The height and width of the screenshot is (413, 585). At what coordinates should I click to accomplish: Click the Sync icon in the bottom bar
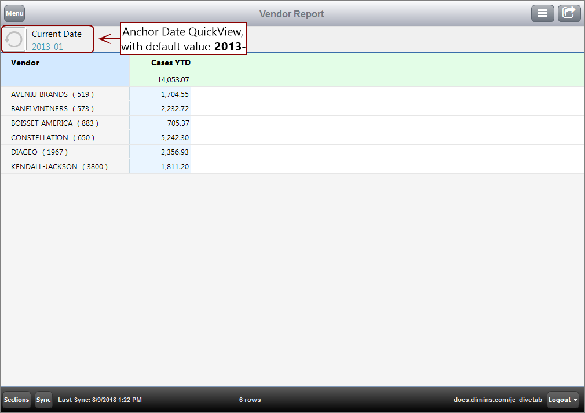coord(43,400)
